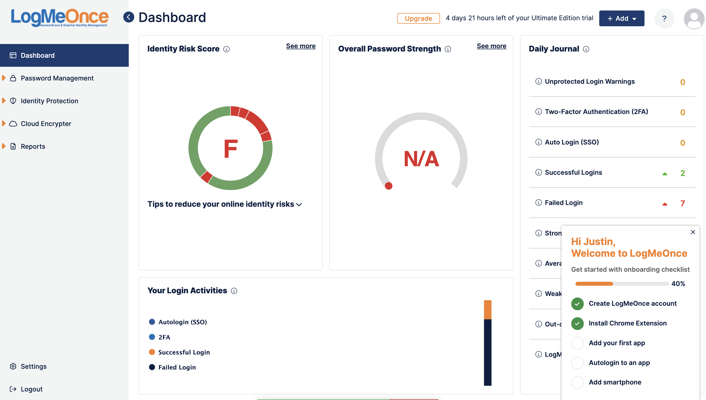
Task: Click the Password Management lock icon
Action: point(13,78)
